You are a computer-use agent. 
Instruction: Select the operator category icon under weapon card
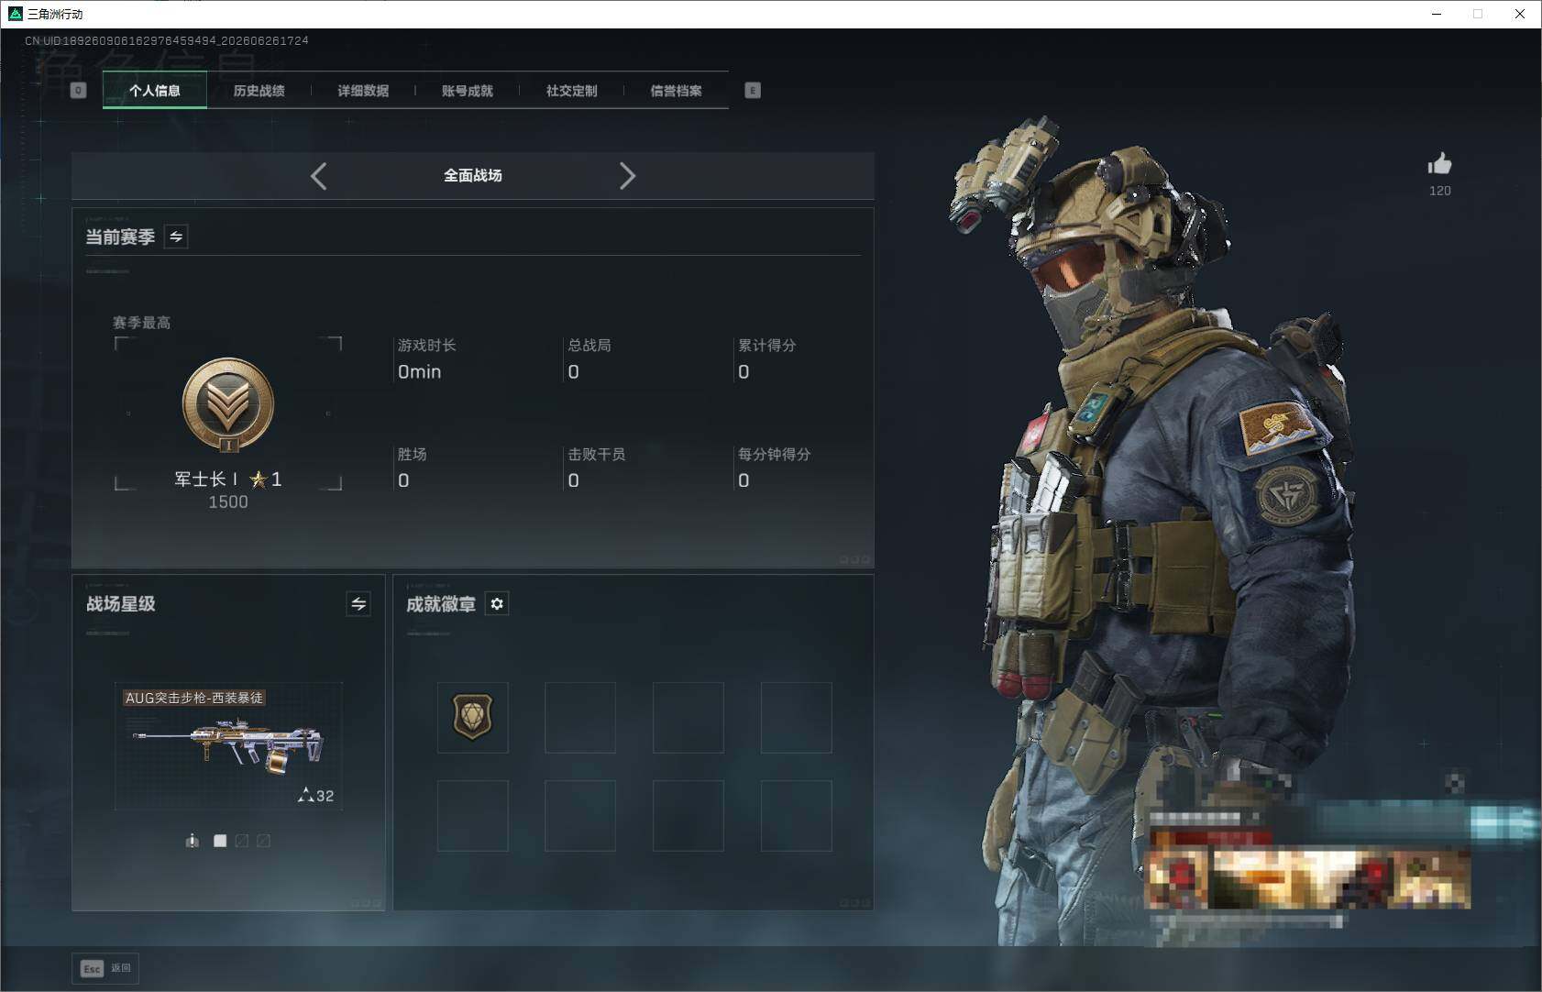(x=192, y=841)
